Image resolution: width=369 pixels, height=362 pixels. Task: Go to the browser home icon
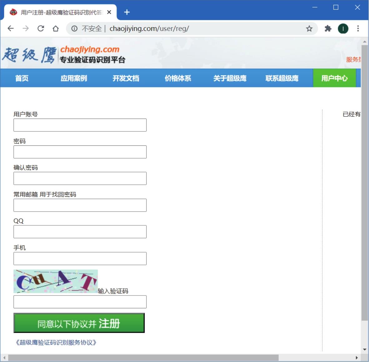coord(56,29)
